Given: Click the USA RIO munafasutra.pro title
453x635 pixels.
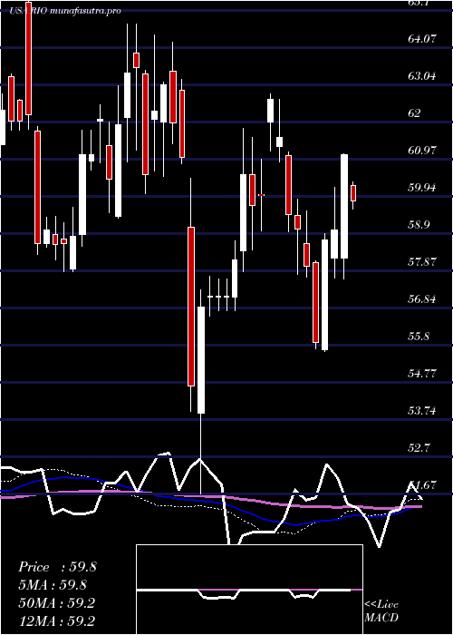Looking at the screenshot, I should tap(65, 11).
